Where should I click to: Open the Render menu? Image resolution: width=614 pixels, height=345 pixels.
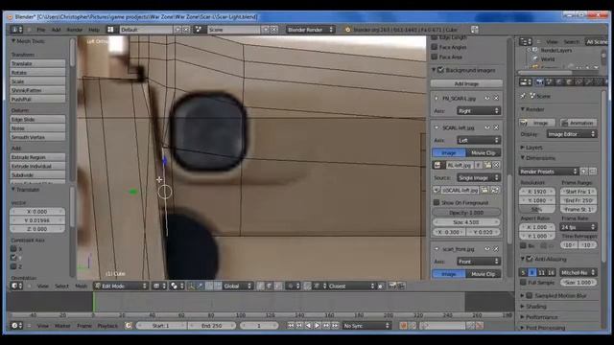tap(75, 30)
